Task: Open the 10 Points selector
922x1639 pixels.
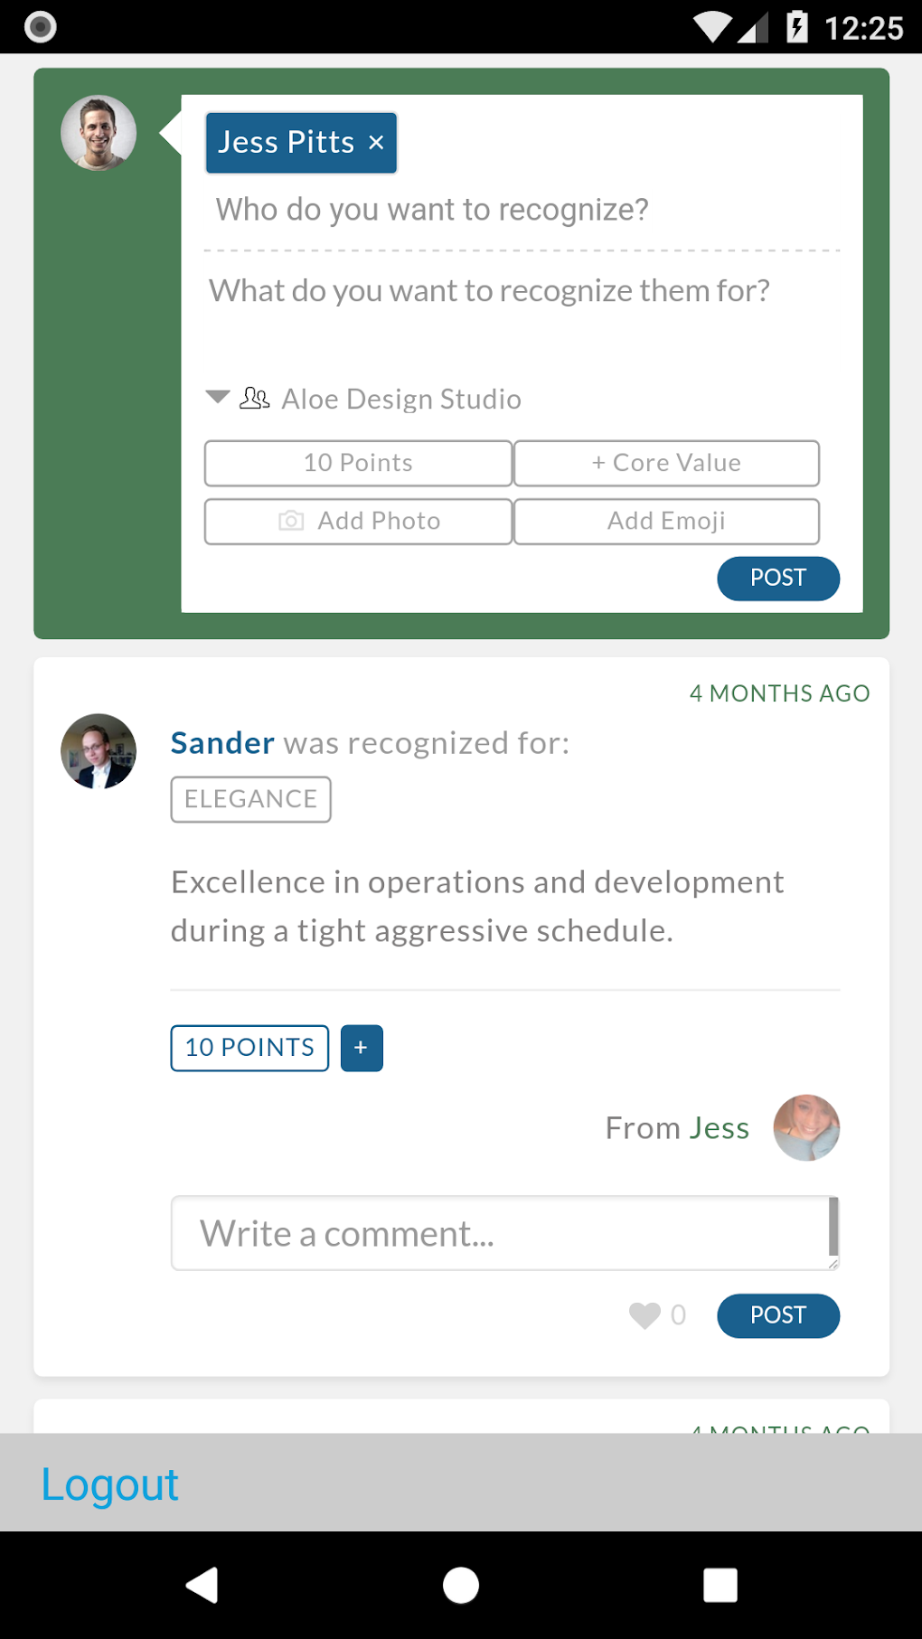Action: coord(359,464)
